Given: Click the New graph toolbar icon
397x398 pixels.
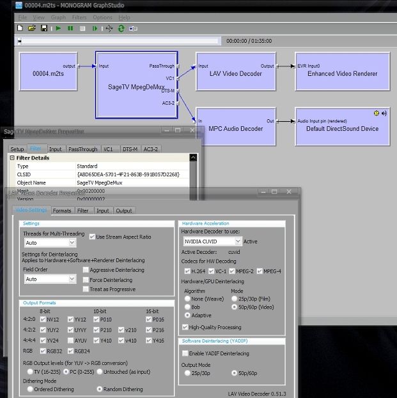Looking at the screenshot, I should click(x=21, y=29).
